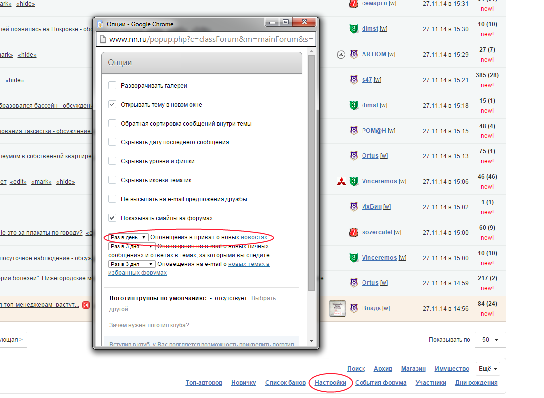544x398 pixels.
Task: Click the popup scrollbar up arrow
Action: coord(311,52)
